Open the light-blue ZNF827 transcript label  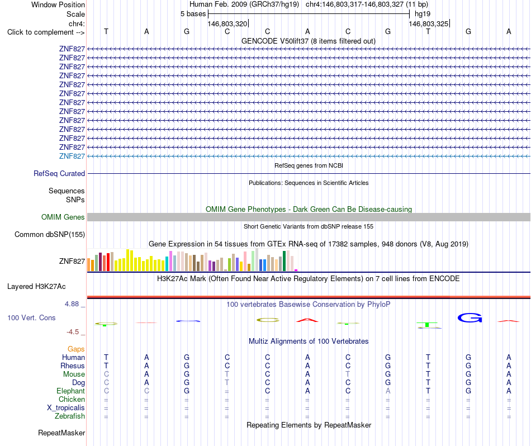(72, 156)
